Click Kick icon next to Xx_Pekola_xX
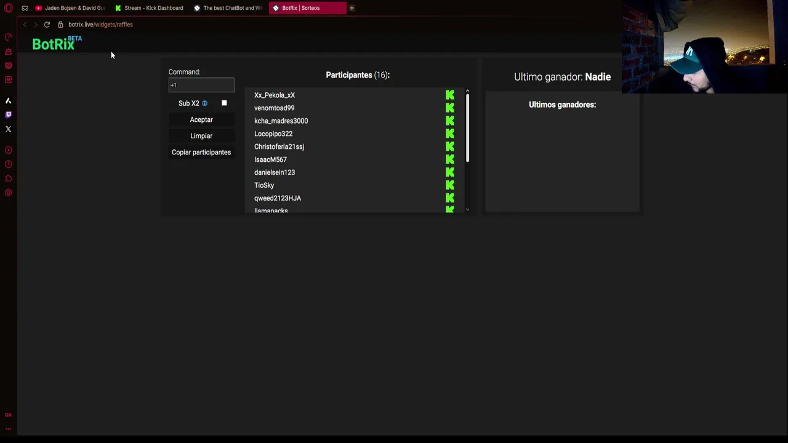 [x=450, y=95]
